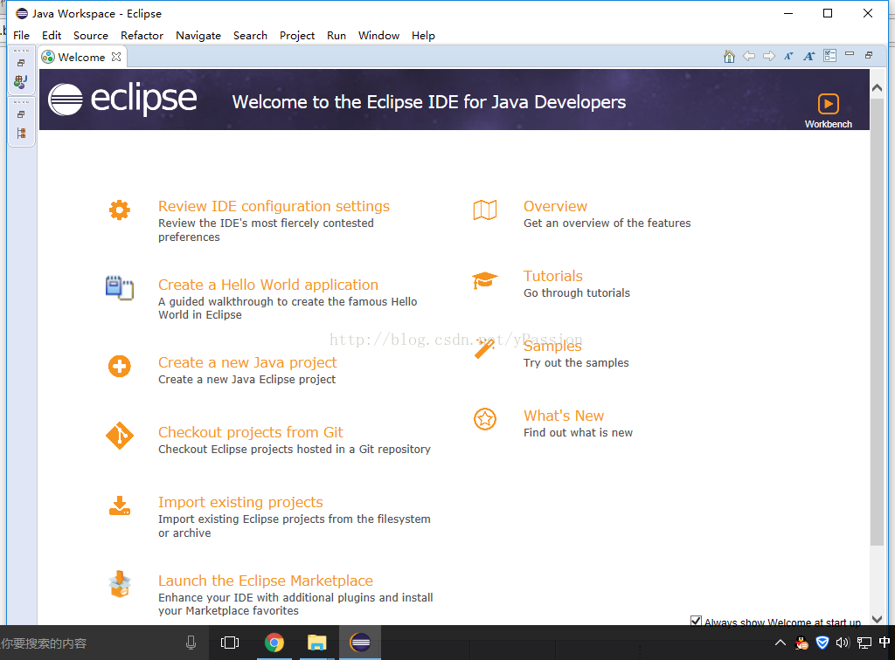
Task: Open the Navigate menu
Action: (x=198, y=35)
